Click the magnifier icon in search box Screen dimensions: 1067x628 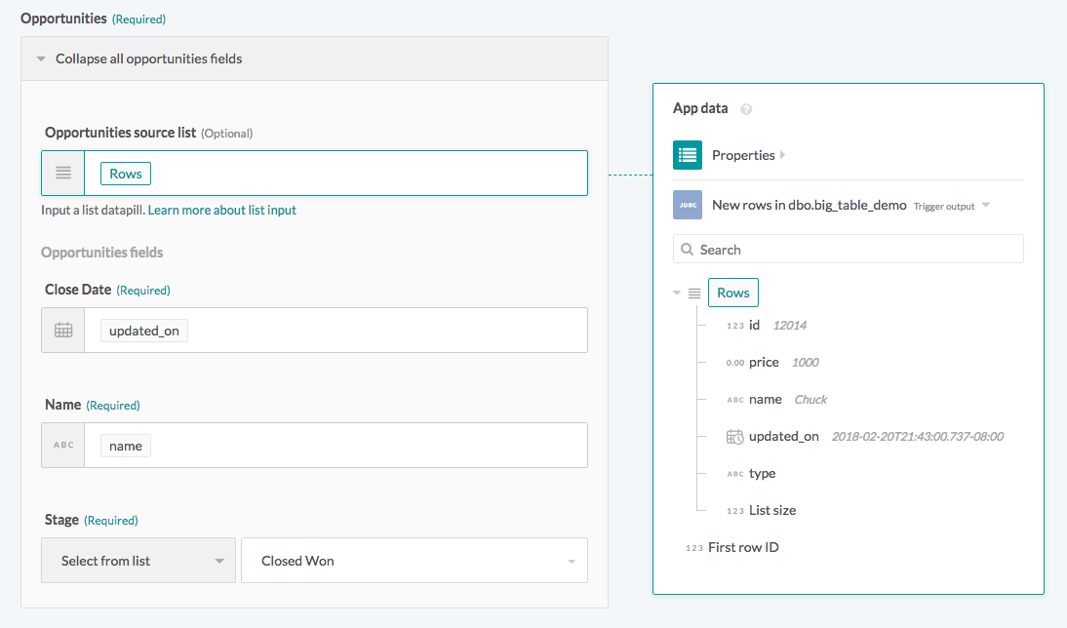click(688, 250)
